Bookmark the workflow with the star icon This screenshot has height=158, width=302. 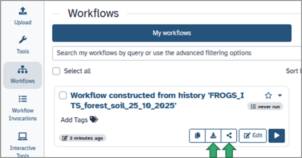[268, 95]
